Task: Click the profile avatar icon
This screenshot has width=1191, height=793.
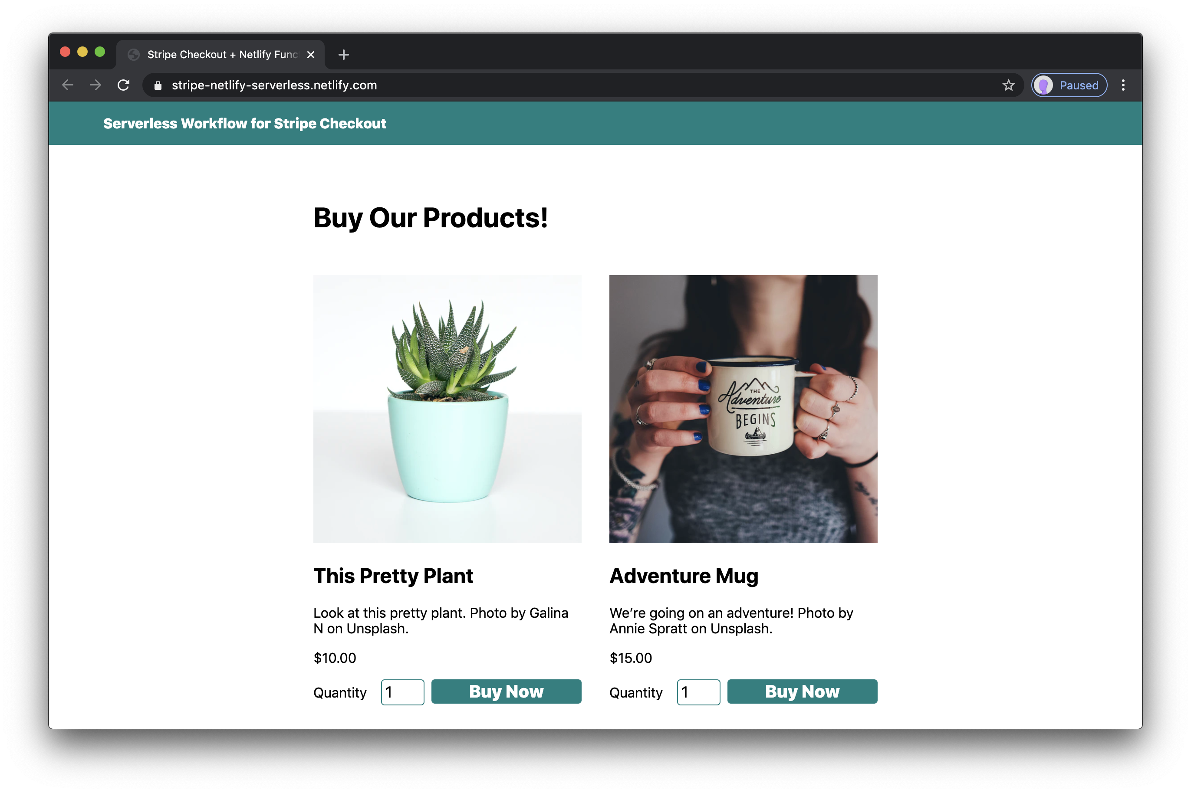Action: pos(1046,85)
